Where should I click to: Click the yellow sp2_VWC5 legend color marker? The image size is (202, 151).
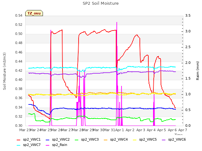135,140
